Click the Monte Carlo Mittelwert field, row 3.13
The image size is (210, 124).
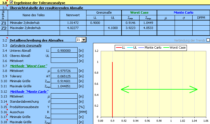(x=64, y=96)
